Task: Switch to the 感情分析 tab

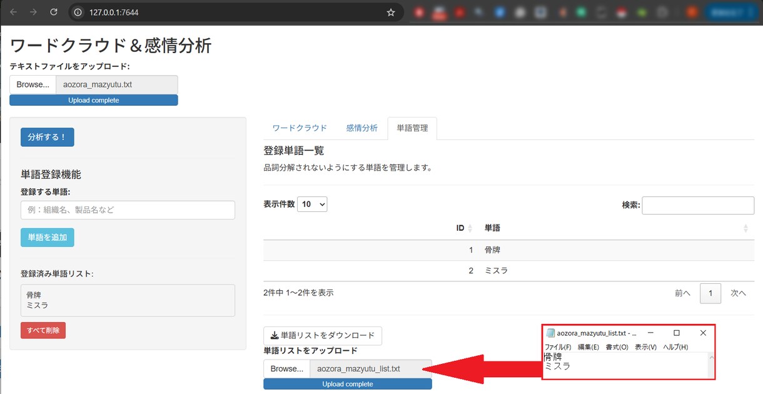Action: (x=362, y=128)
